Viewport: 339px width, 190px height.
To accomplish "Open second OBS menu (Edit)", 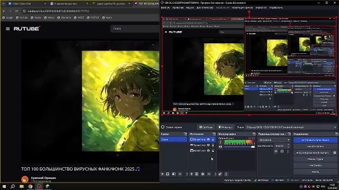I will point(178,7).
